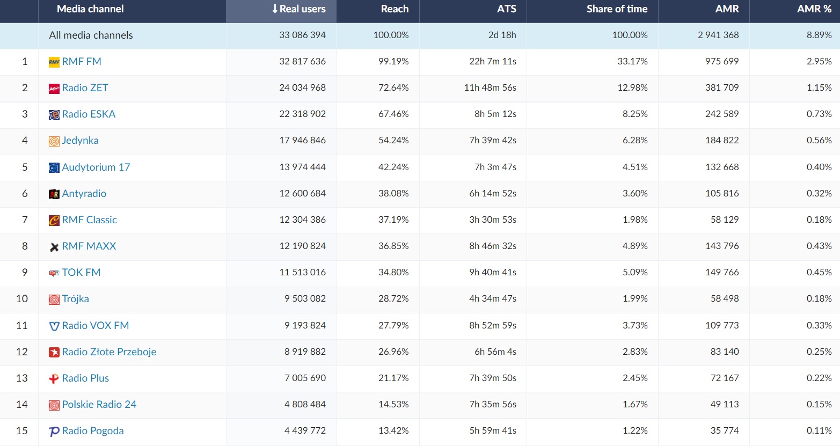
Task: Click the Antyradio logo icon
Action: (x=54, y=194)
